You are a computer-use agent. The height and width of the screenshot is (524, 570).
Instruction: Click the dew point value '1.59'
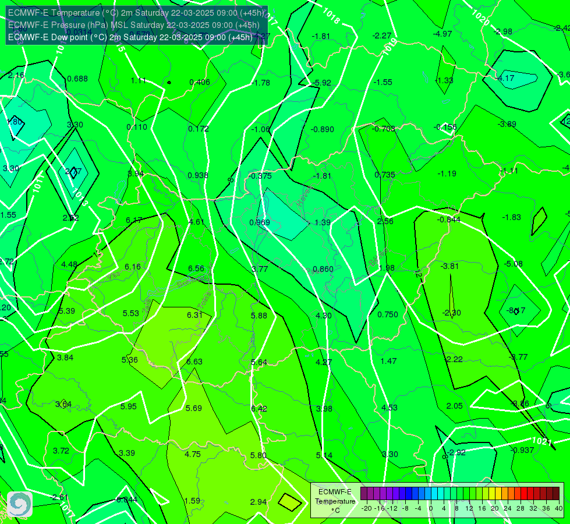coord(192,501)
